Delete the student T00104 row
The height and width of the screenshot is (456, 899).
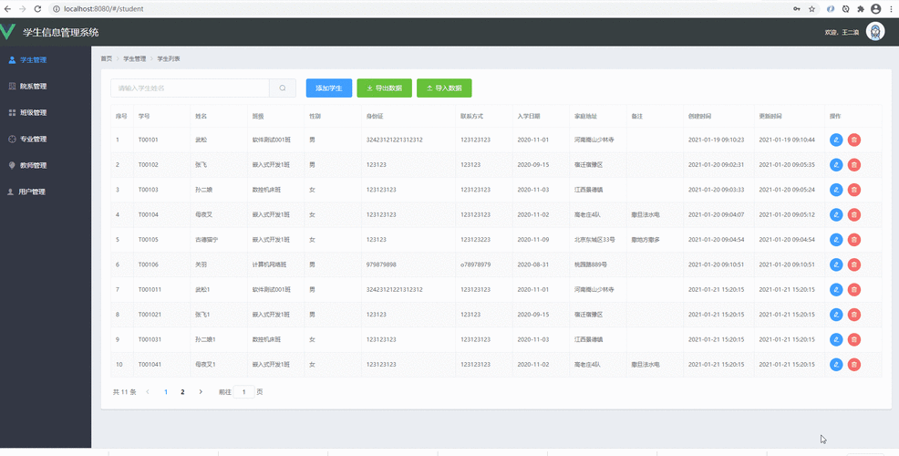click(x=853, y=214)
